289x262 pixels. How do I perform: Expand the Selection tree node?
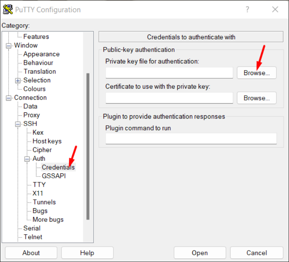point(18,80)
